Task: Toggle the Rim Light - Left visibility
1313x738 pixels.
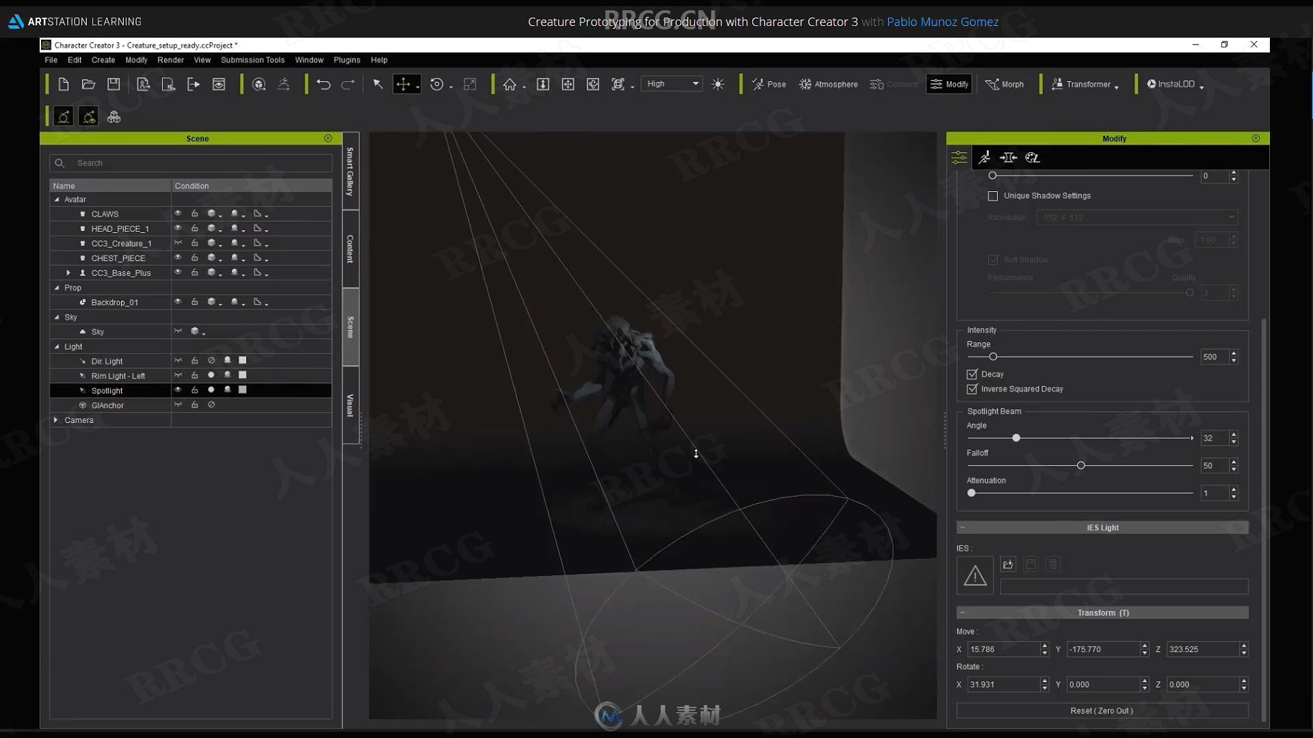Action: [x=178, y=375]
